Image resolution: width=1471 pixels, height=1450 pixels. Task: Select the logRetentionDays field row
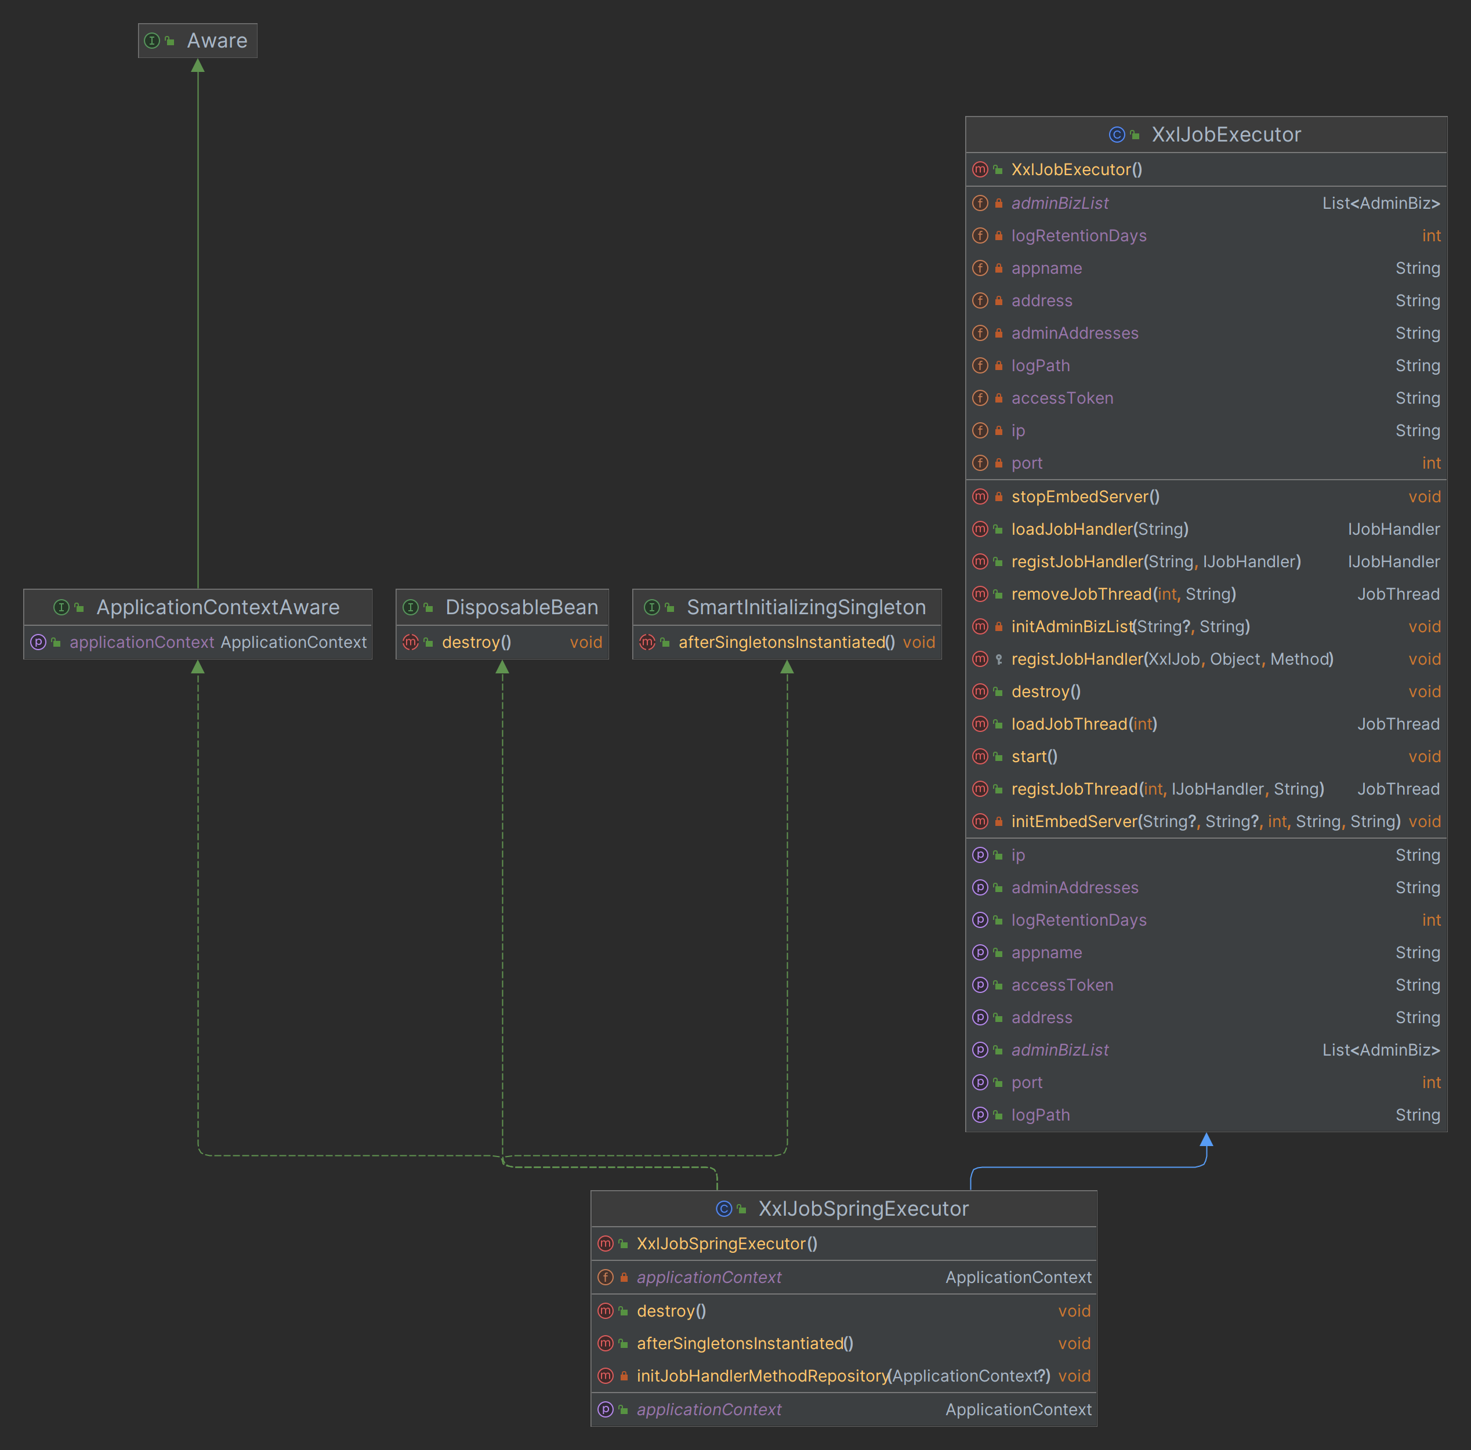tap(1078, 236)
